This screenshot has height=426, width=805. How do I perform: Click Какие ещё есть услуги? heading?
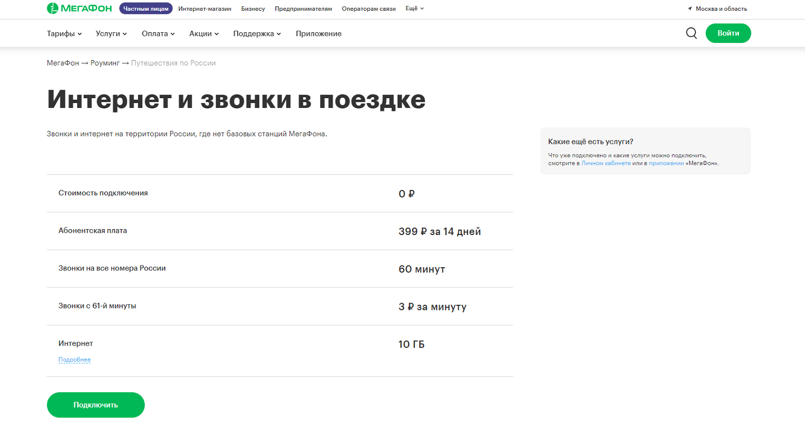pyautogui.click(x=591, y=142)
